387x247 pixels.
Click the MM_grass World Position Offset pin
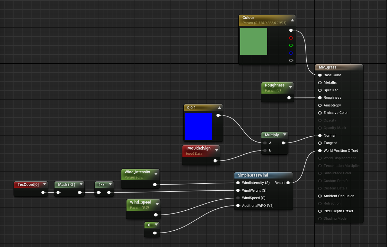pos(320,151)
